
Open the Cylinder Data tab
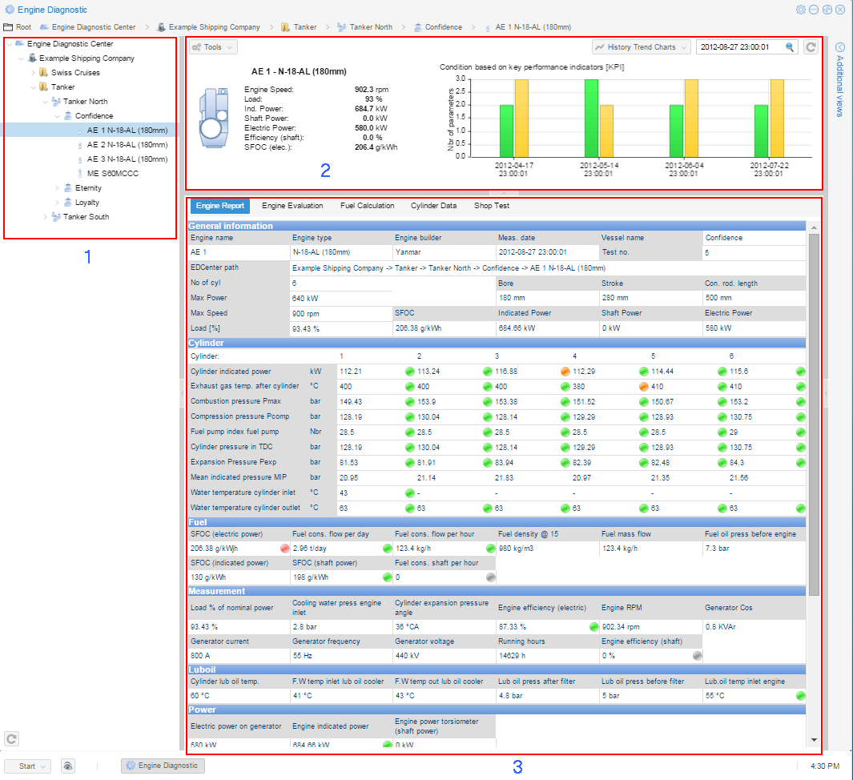point(433,206)
